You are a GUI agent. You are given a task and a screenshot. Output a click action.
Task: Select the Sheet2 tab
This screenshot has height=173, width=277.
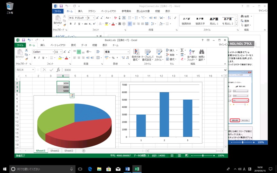point(55,151)
